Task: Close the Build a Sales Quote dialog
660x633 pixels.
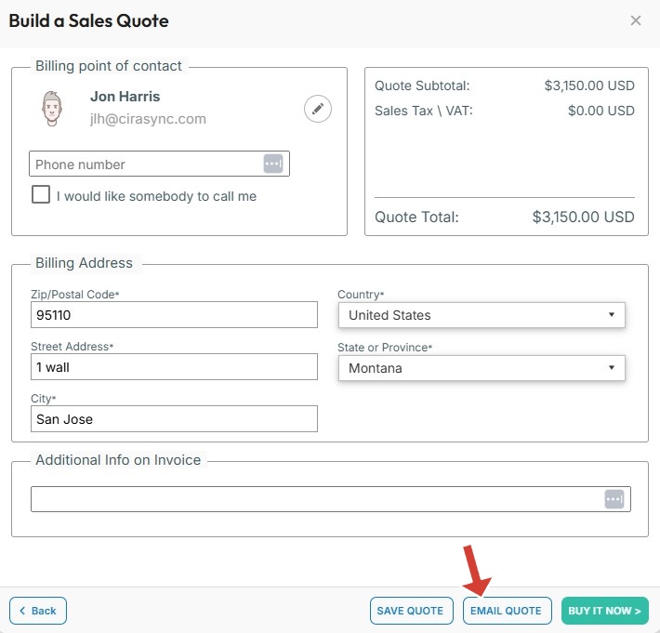Action: coord(636,20)
